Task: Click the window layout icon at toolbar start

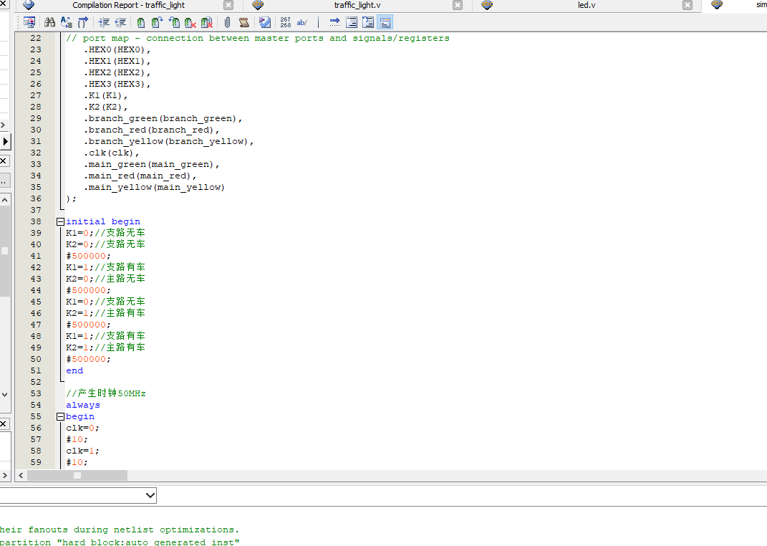Action: coord(29,22)
